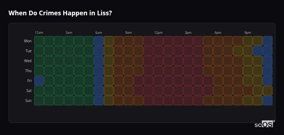Click the '3am' column label
The image size is (284, 135).
point(69,33)
